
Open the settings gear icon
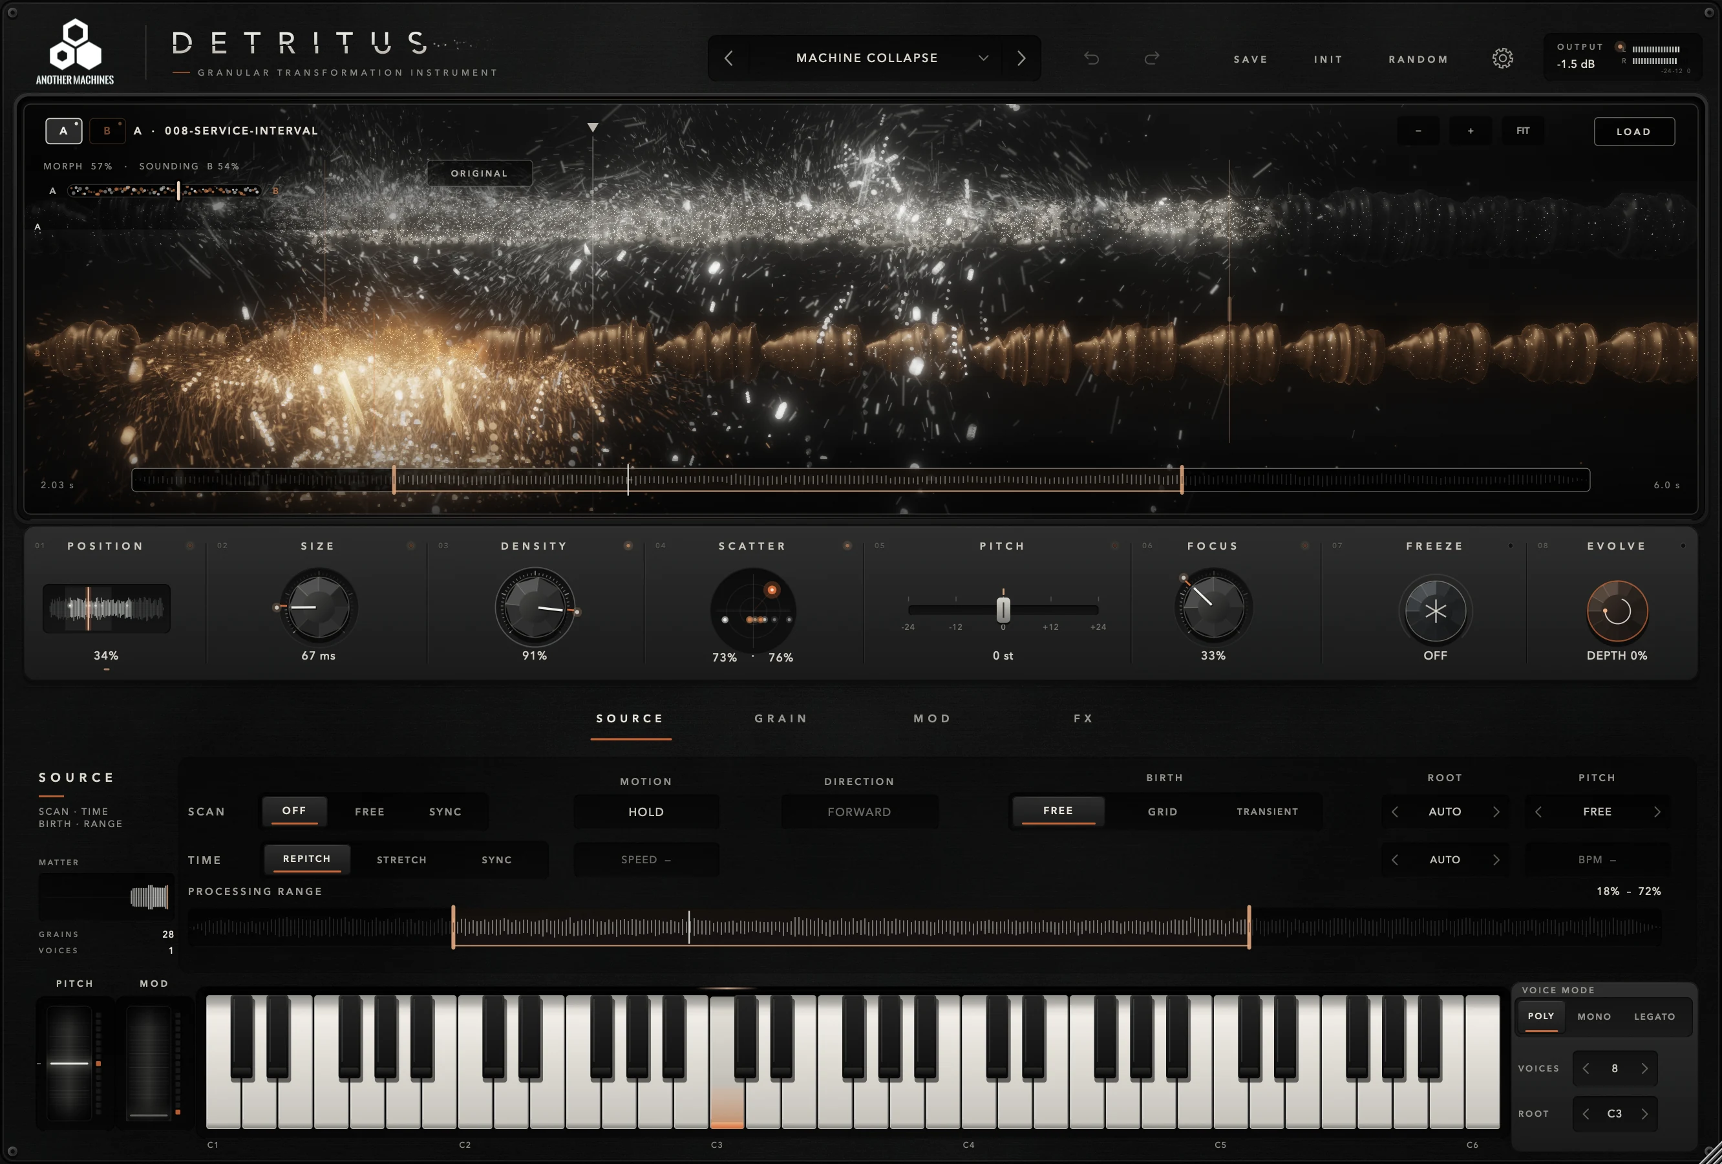click(x=1502, y=58)
